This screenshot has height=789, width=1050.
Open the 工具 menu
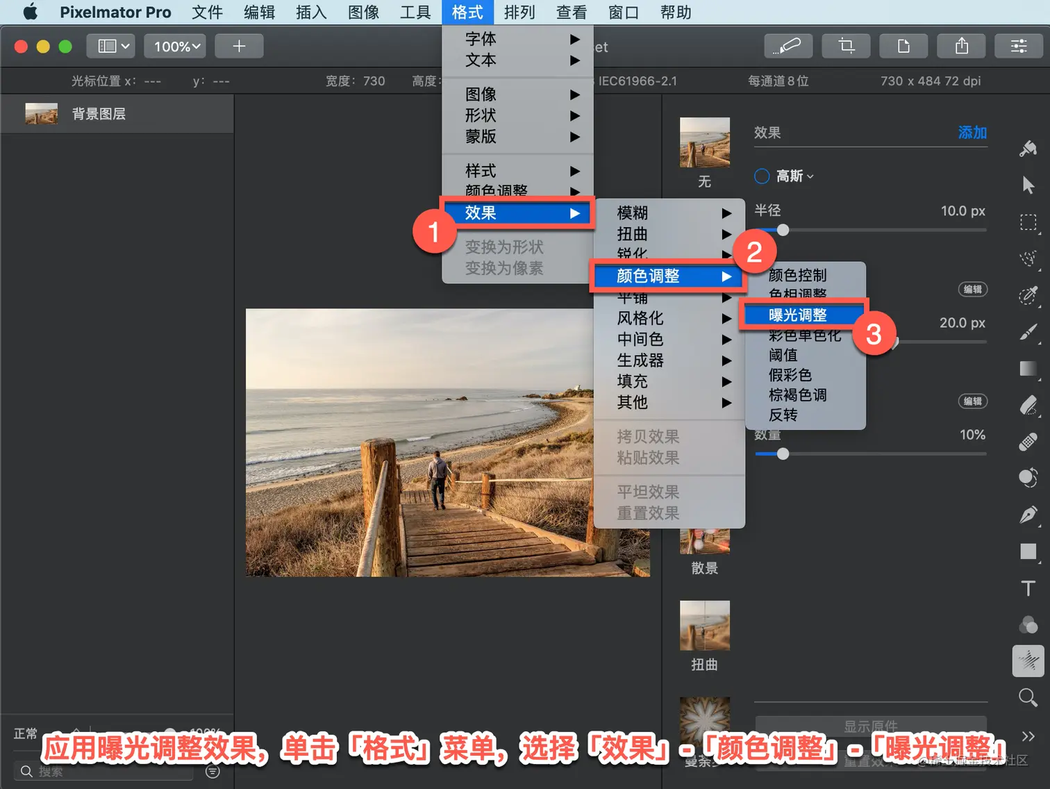click(x=415, y=12)
